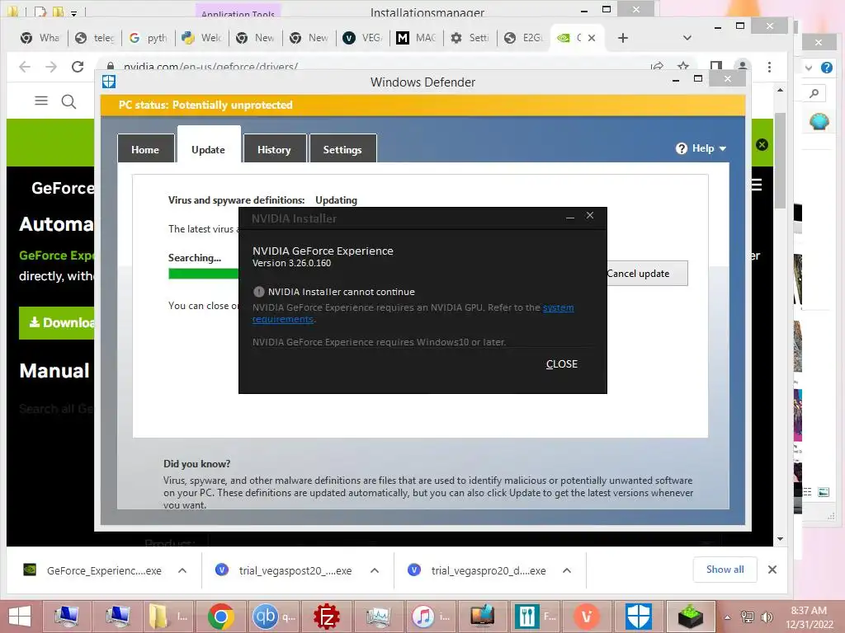
Task: Switch to the 'telec' tab in Chrome
Action: click(x=95, y=38)
